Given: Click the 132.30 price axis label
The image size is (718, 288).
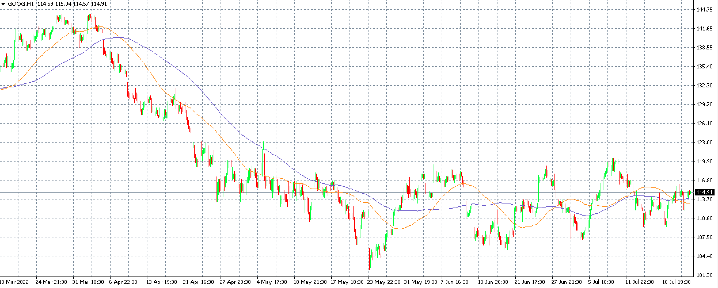Looking at the screenshot, I should tap(704, 85).
